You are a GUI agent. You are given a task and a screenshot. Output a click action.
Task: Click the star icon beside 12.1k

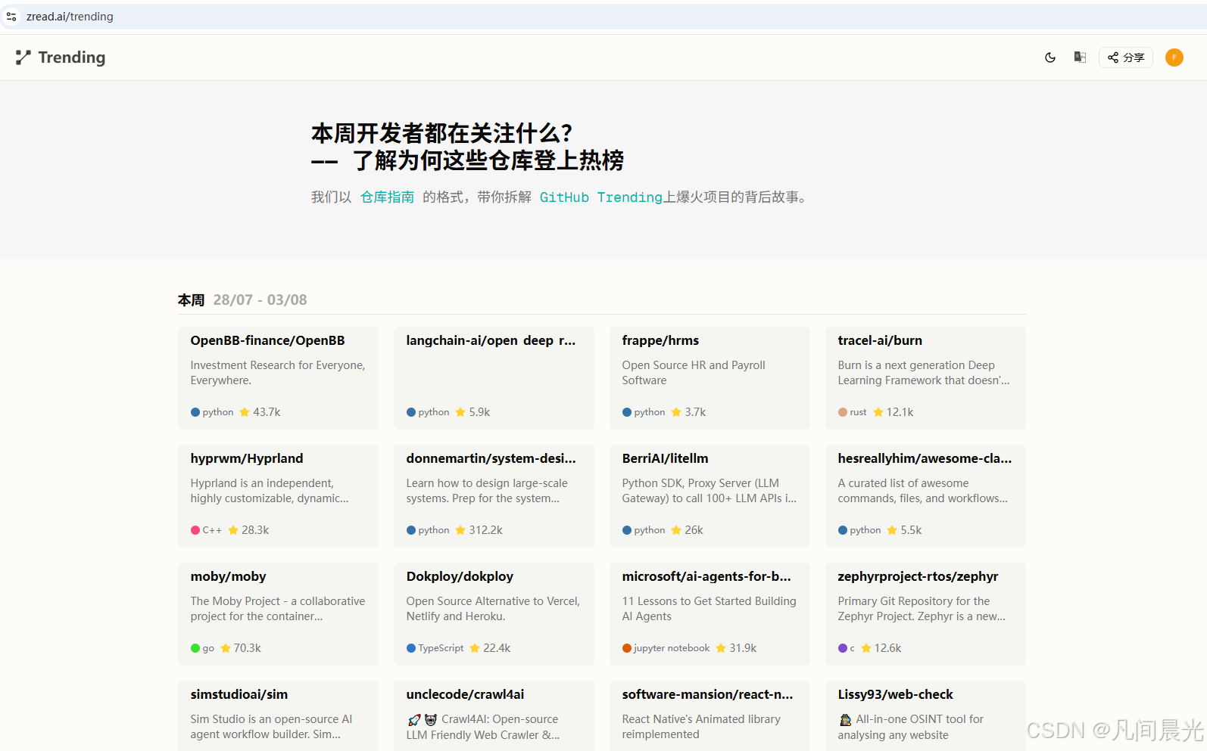click(878, 412)
